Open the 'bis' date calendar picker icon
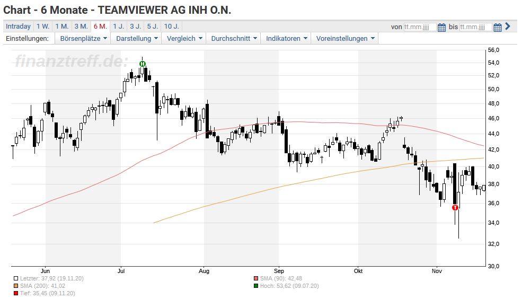The image size is (522, 299). point(498,28)
